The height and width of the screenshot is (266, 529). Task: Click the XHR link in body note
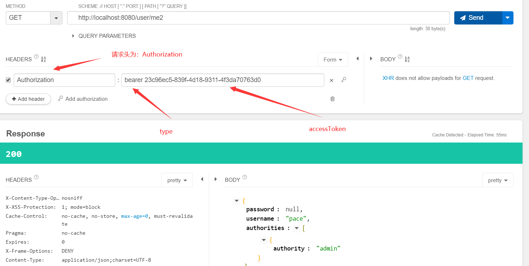pos(388,78)
